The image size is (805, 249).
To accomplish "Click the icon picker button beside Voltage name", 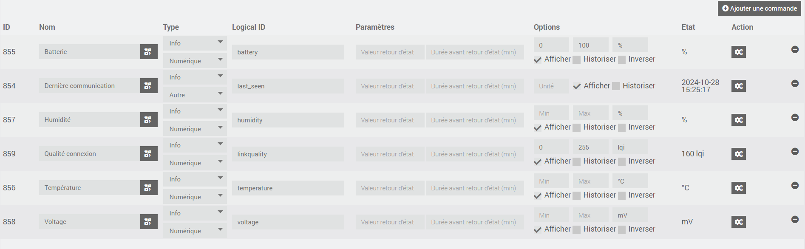I will [x=148, y=222].
